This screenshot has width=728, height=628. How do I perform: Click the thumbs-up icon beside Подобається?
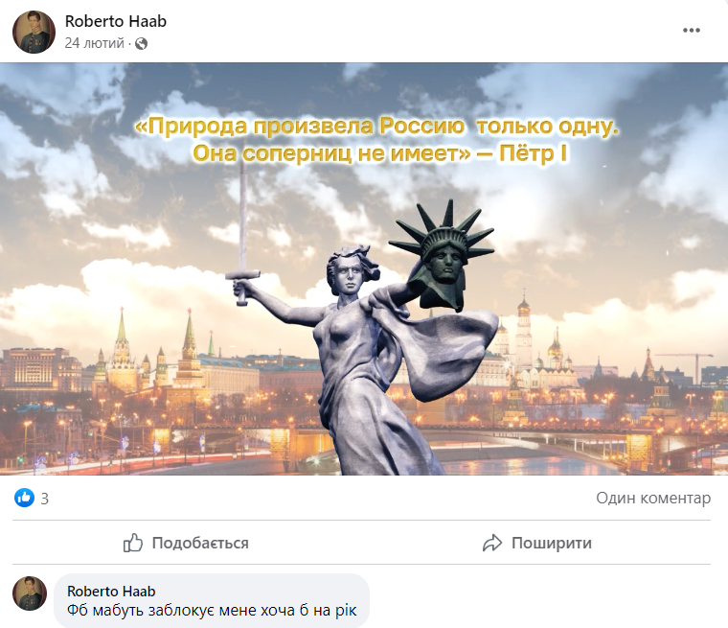tap(133, 543)
